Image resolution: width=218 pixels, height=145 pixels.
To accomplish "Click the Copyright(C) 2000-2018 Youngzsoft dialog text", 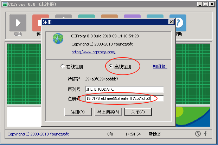I will [x=102, y=44].
